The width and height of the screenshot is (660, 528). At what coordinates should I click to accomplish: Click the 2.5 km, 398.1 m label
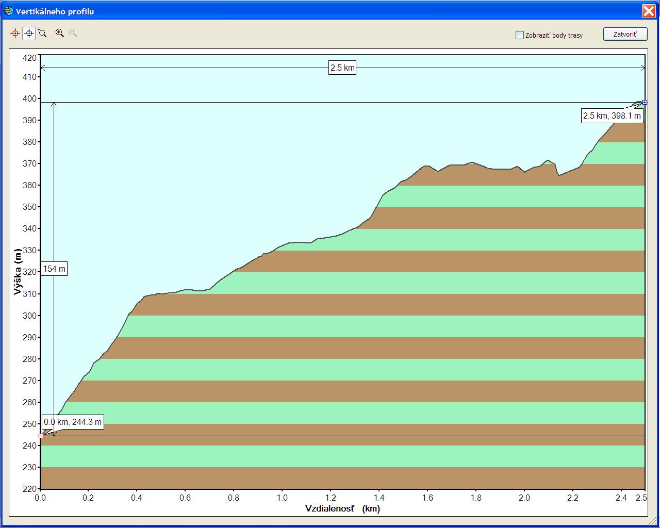pyautogui.click(x=612, y=115)
